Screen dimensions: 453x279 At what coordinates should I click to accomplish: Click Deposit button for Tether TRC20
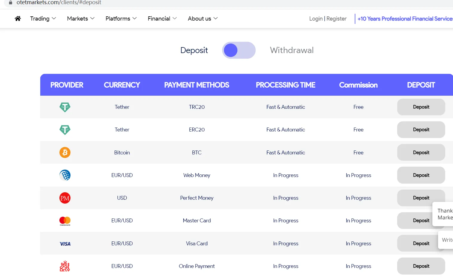click(x=421, y=107)
